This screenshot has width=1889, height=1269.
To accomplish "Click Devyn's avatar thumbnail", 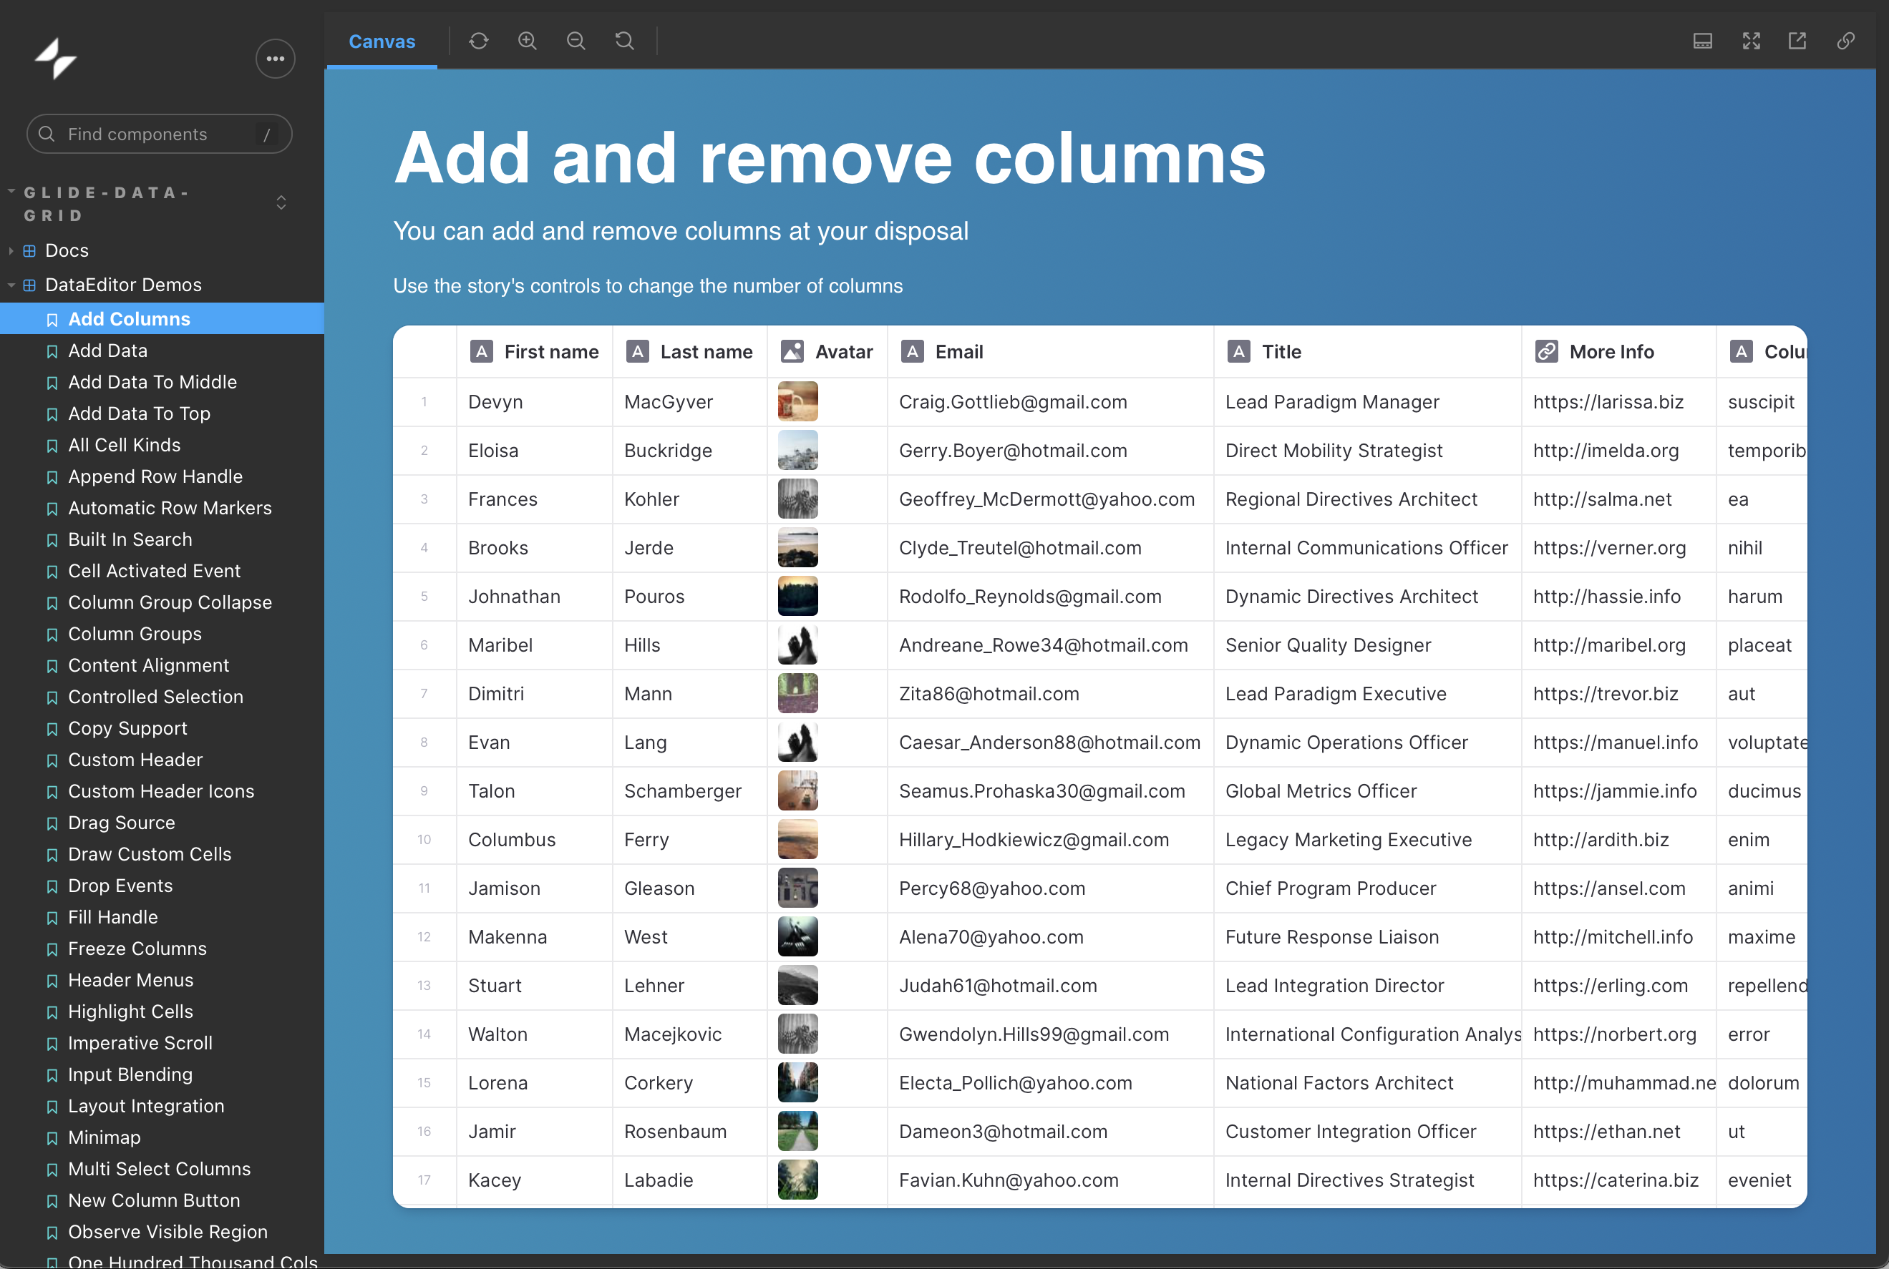I will (x=797, y=401).
